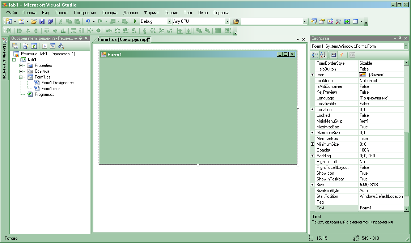Click the properties grid scrollbar up arrow
Viewport: 411px width, 243px height.
(406, 63)
